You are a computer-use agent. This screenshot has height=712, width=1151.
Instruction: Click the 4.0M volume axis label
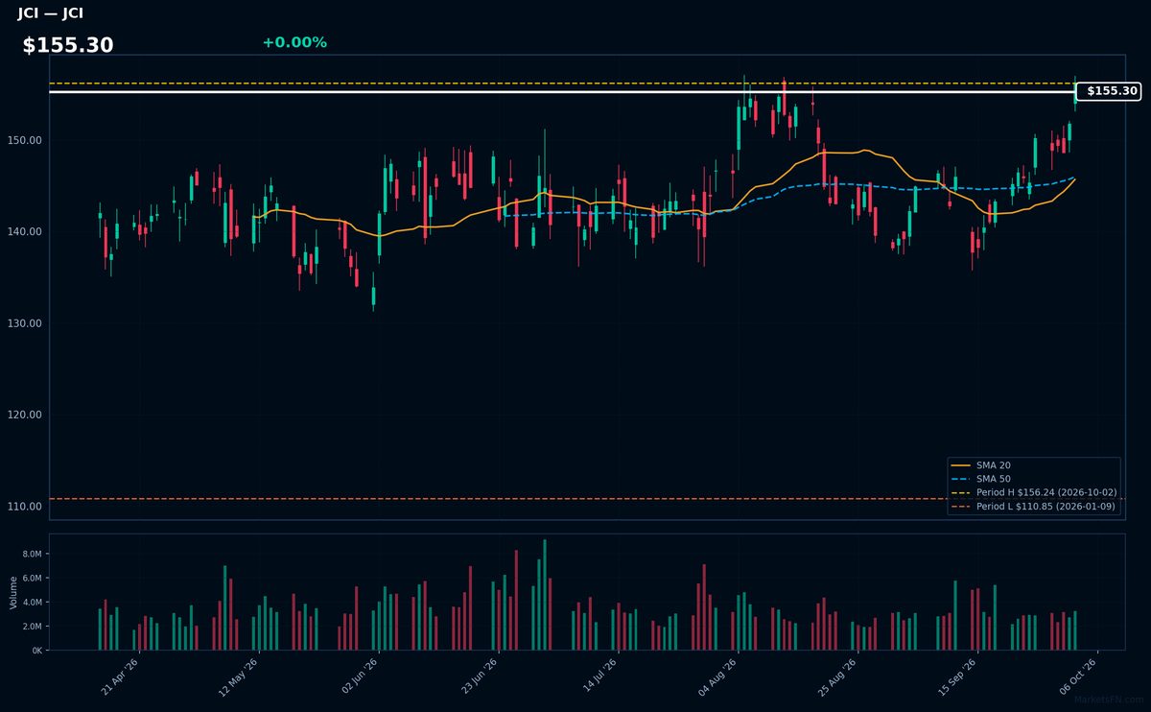pos(32,602)
